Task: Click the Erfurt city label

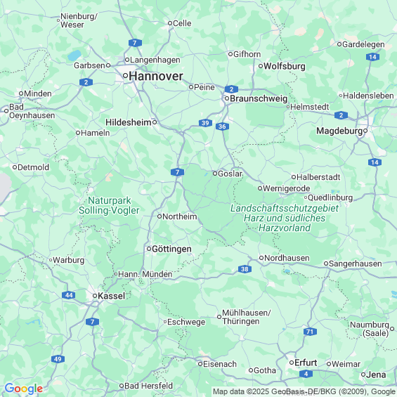Action: (306, 363)
